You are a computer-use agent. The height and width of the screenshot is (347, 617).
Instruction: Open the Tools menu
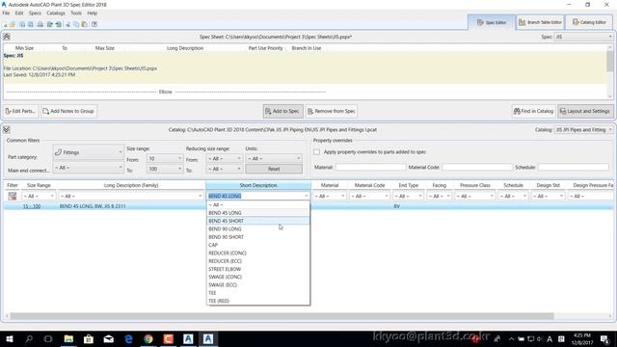click(76, 13)
